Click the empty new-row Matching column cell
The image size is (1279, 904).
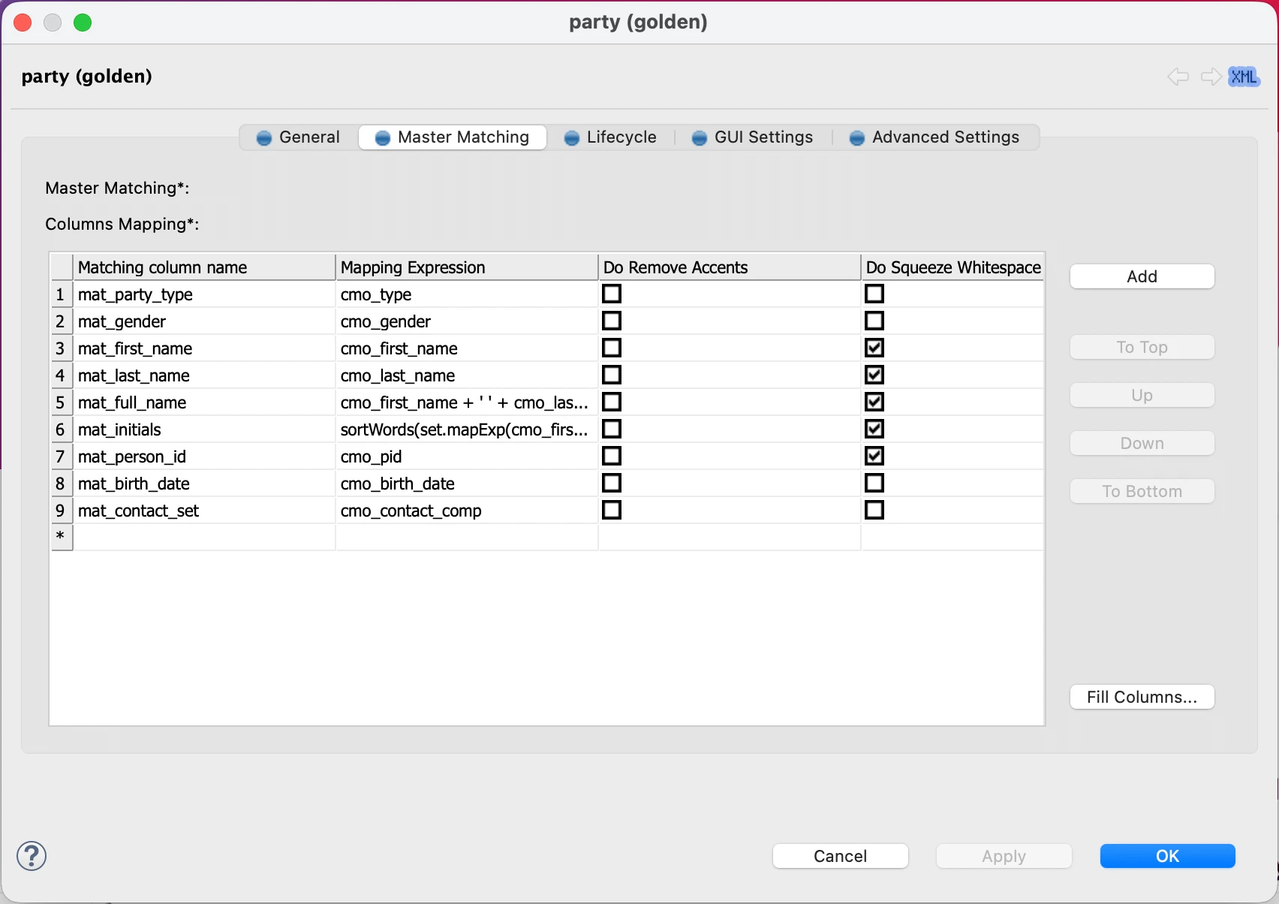(x=204, y=538)
